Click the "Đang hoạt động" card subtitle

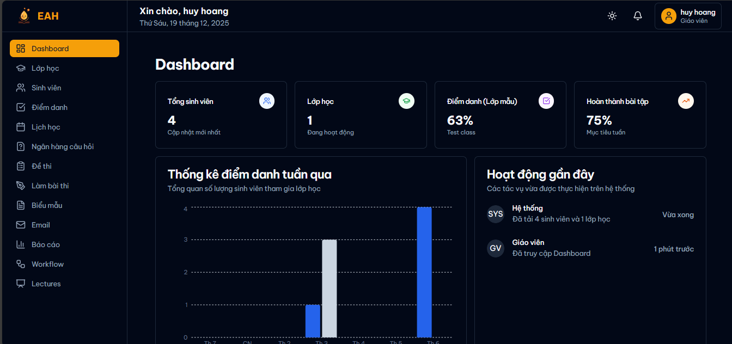(x=331, y=132)
